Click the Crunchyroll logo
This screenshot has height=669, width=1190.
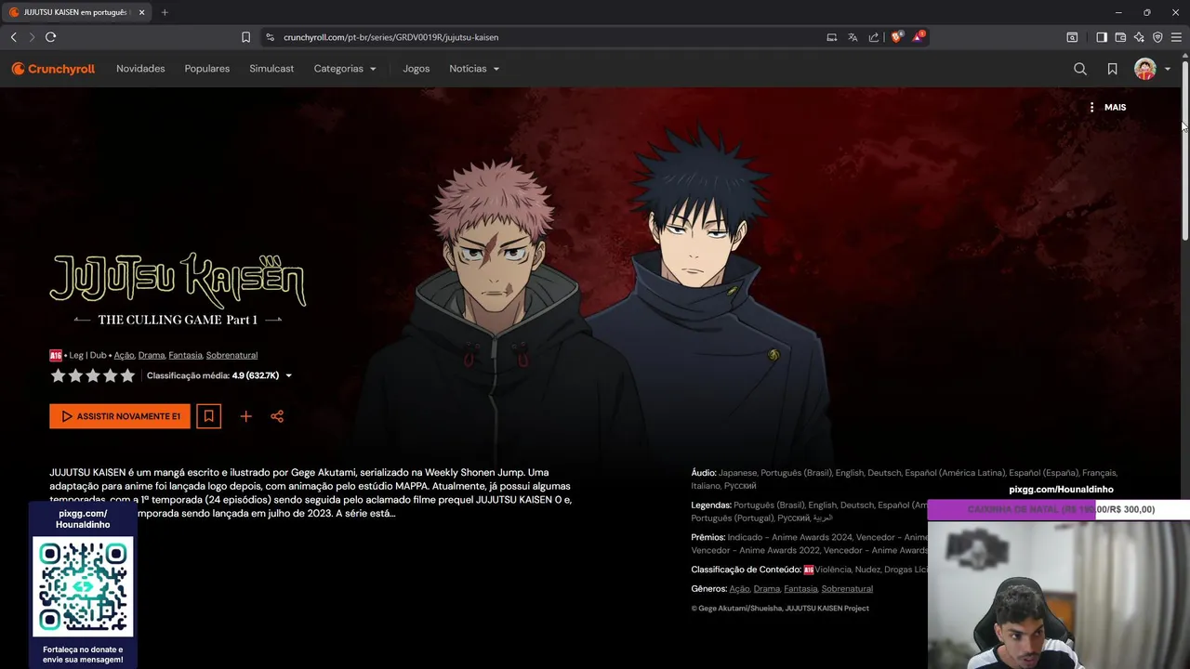(x=53, y=69)
